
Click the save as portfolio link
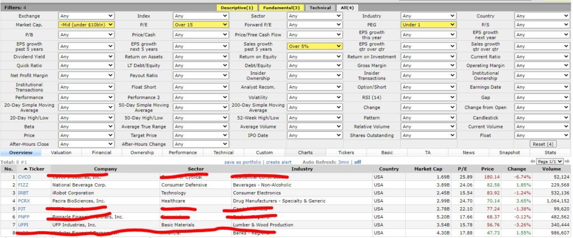(243, 162)
